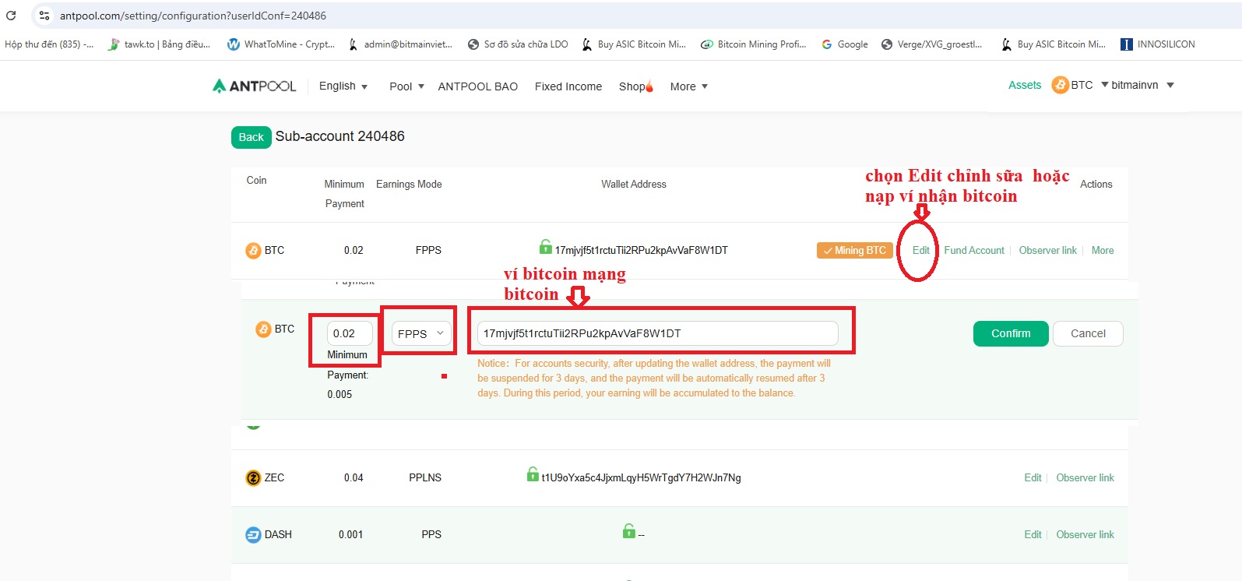Click the lock icon beside the BTC wallet address
Viewport: 1242px width, 581px height.
pyautogui.click(x=546, y=247)
